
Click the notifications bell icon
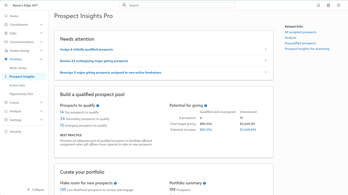pyautogui.click(x=318, y=5)
